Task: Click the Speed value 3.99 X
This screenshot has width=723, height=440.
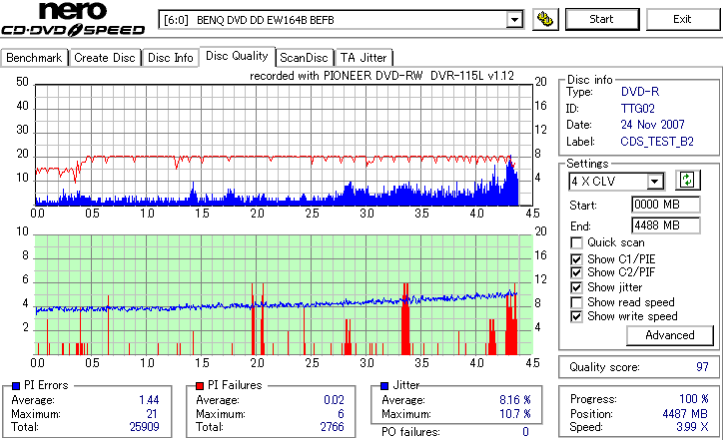Action: pos(692,427)
